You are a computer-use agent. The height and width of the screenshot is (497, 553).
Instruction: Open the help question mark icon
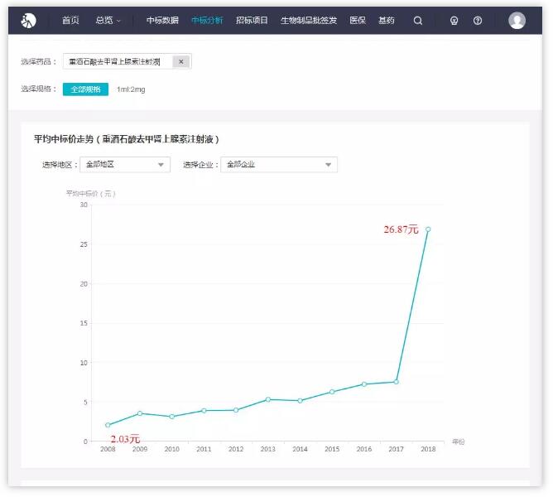(x=478, y=21)
